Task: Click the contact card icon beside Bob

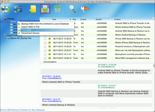Action: click(x=11, y=33)
